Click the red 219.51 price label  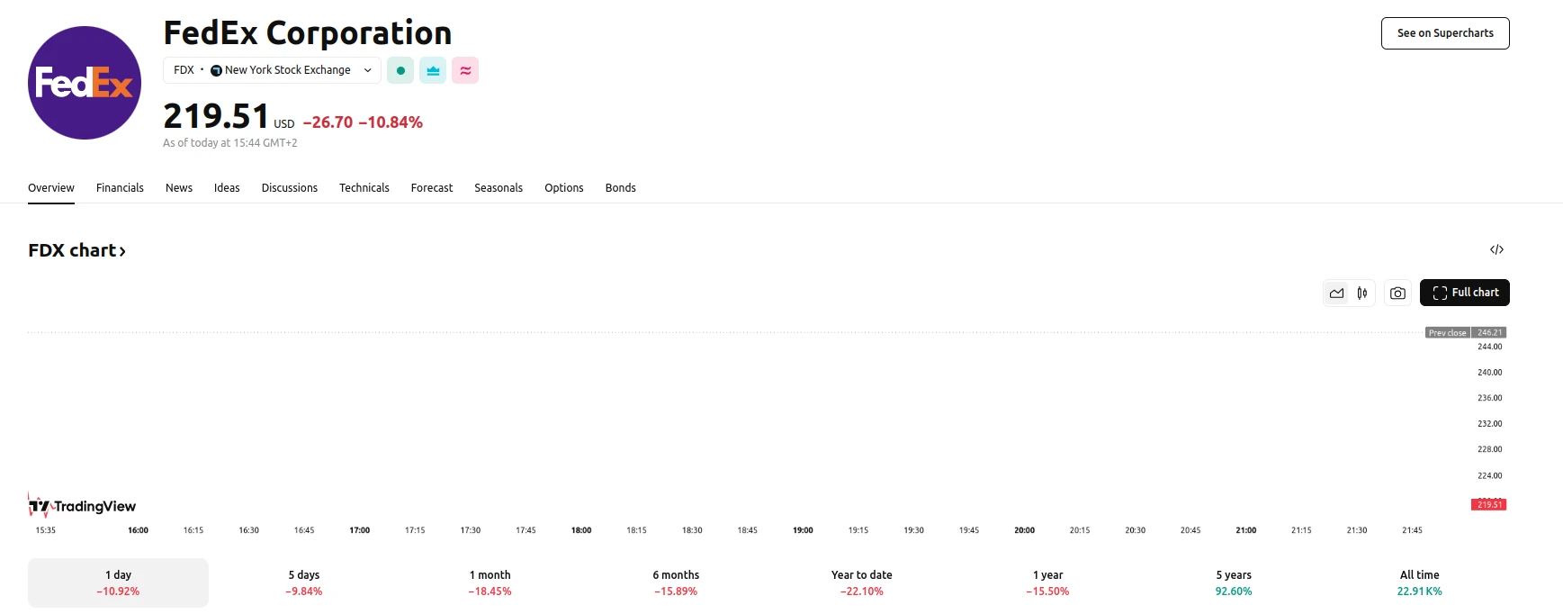pos(1489,504)
